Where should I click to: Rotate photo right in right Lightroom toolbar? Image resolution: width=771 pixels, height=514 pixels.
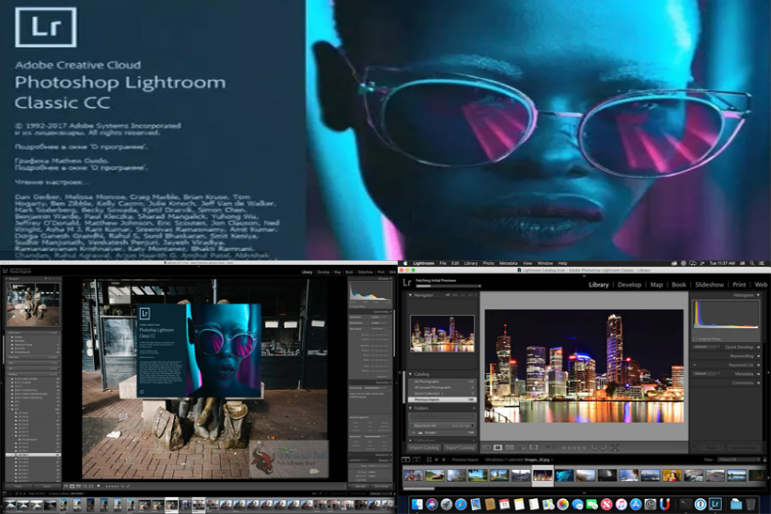pos(604,447)
